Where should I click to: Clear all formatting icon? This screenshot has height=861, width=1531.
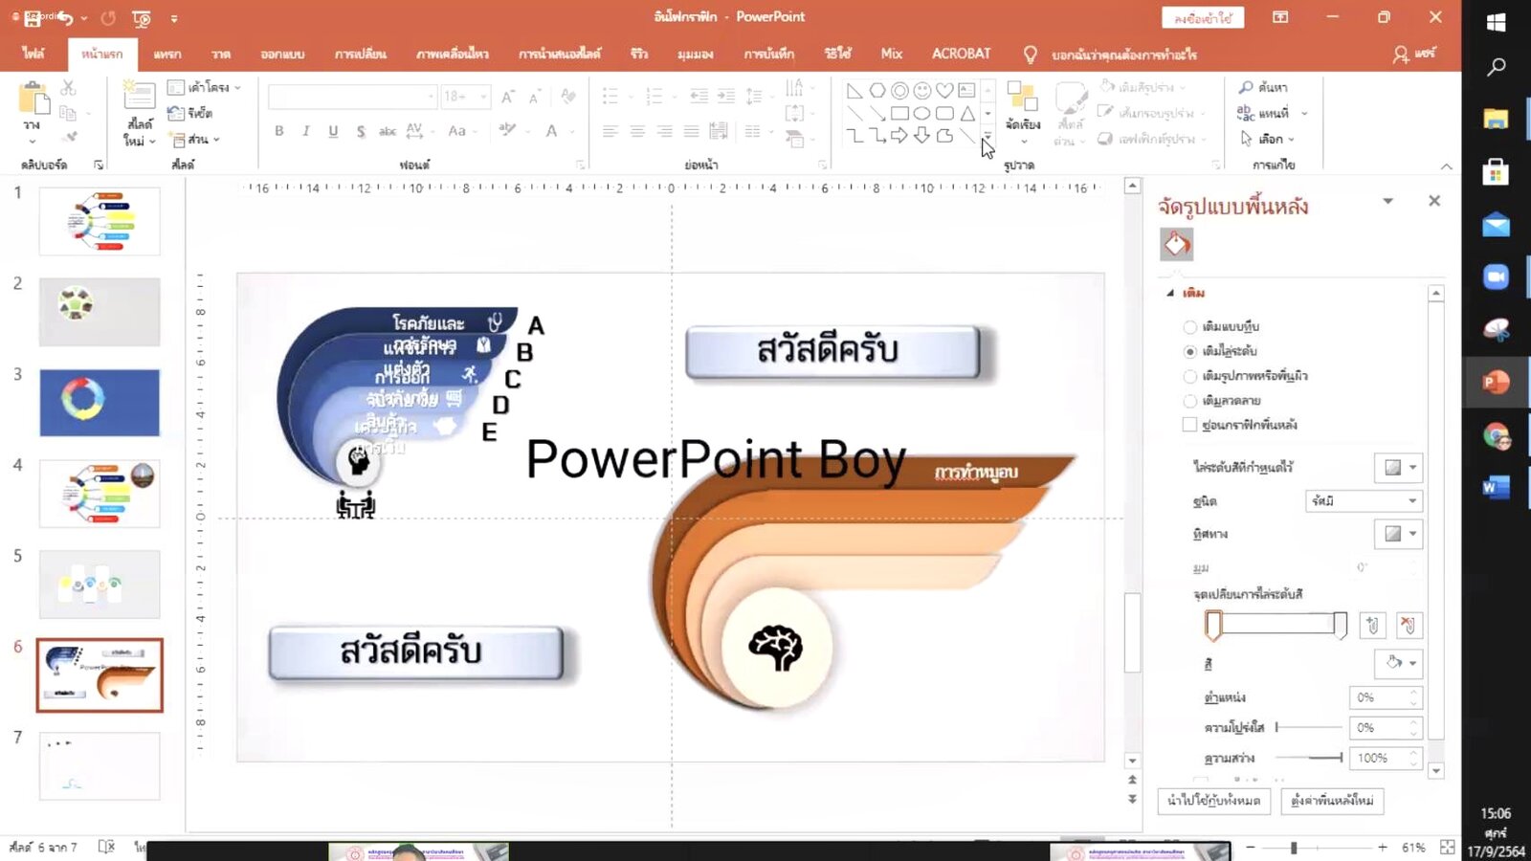568,97
